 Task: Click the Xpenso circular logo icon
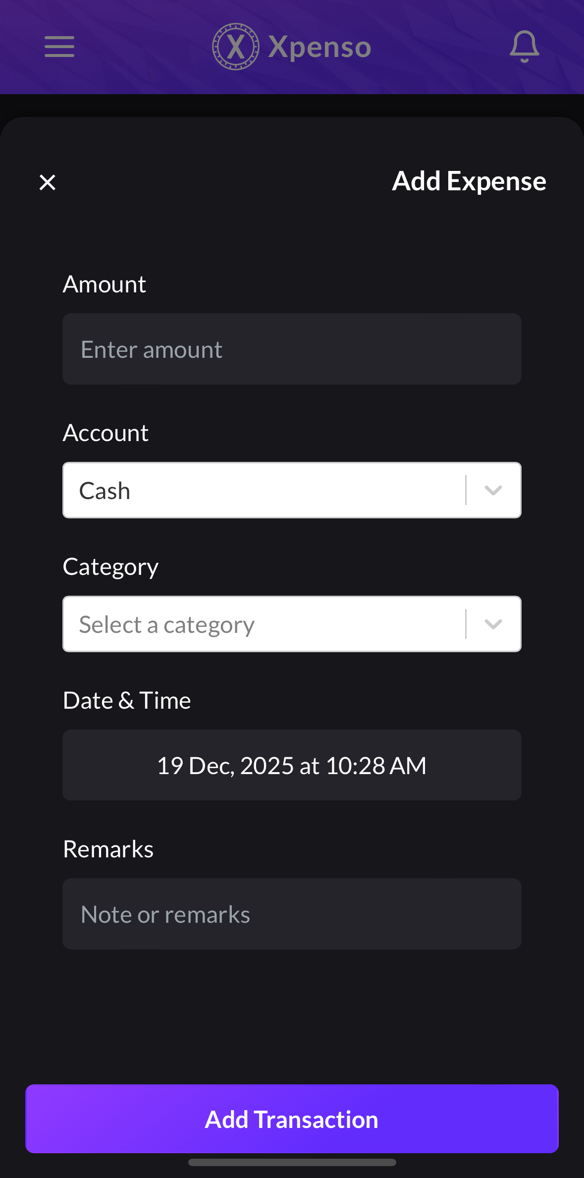(x=236, y=47)
